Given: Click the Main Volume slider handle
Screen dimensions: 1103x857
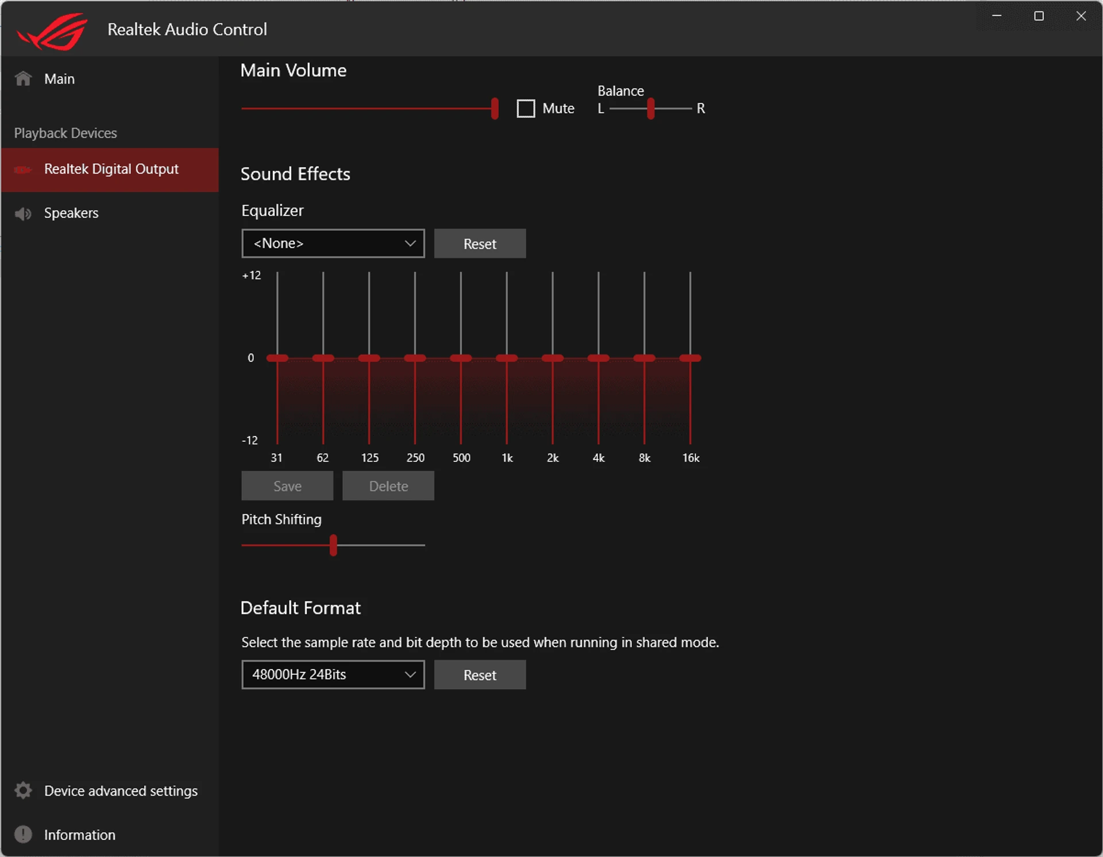Looking at the screenshot, I should click(495, 109).
